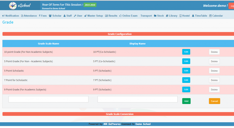Expand the Grade Scale Conversion section
This screenshot has height=128, width=234.
119,114
